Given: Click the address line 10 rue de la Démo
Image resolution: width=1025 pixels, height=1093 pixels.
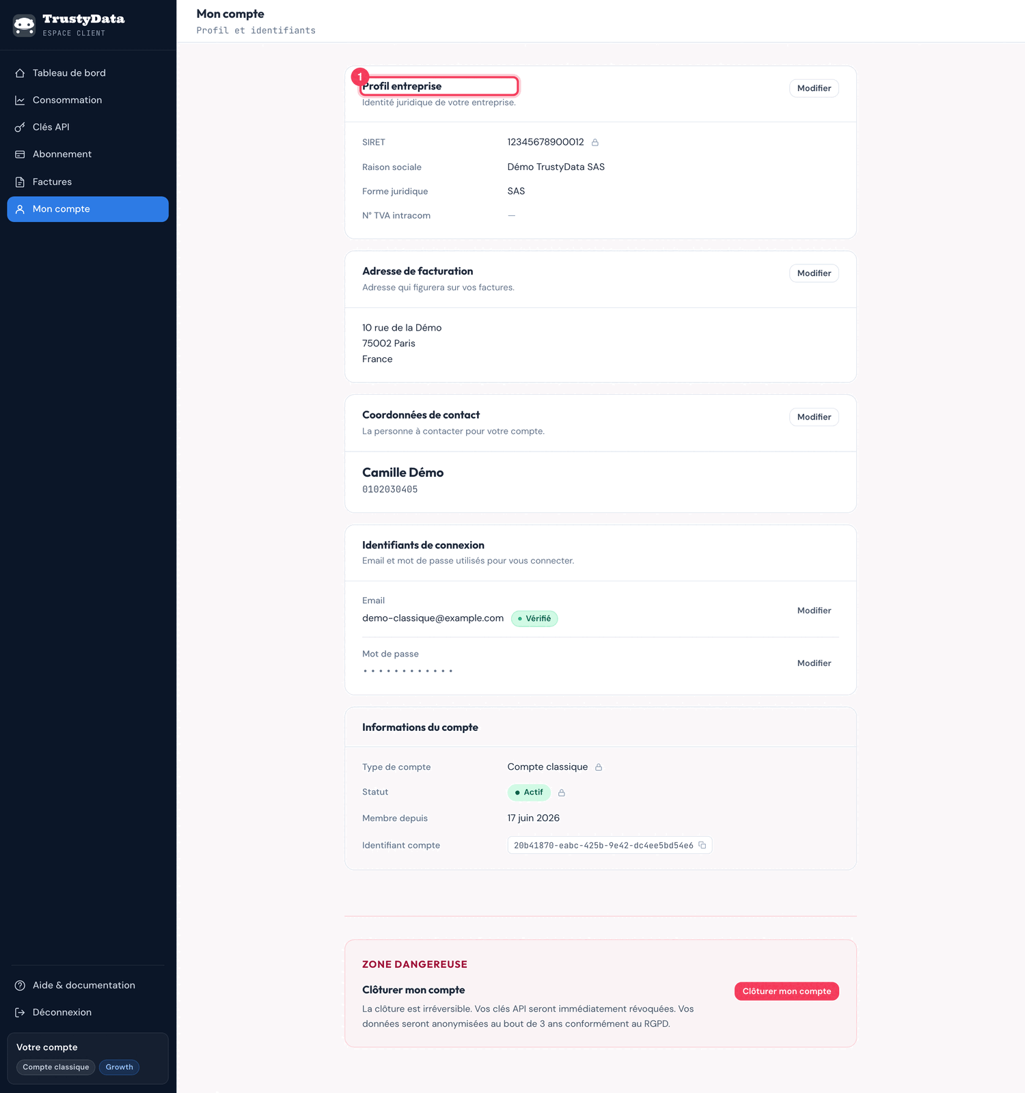Looking at the screenshot, I should [402, 328].
